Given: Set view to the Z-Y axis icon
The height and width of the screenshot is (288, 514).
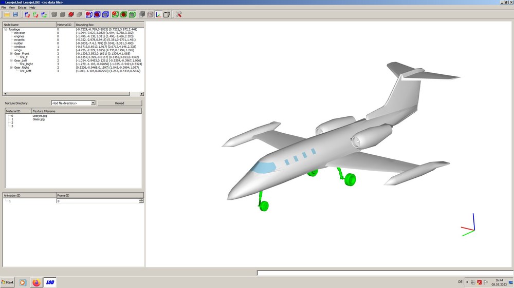Looking at the screenshot, I should (44, 14).
